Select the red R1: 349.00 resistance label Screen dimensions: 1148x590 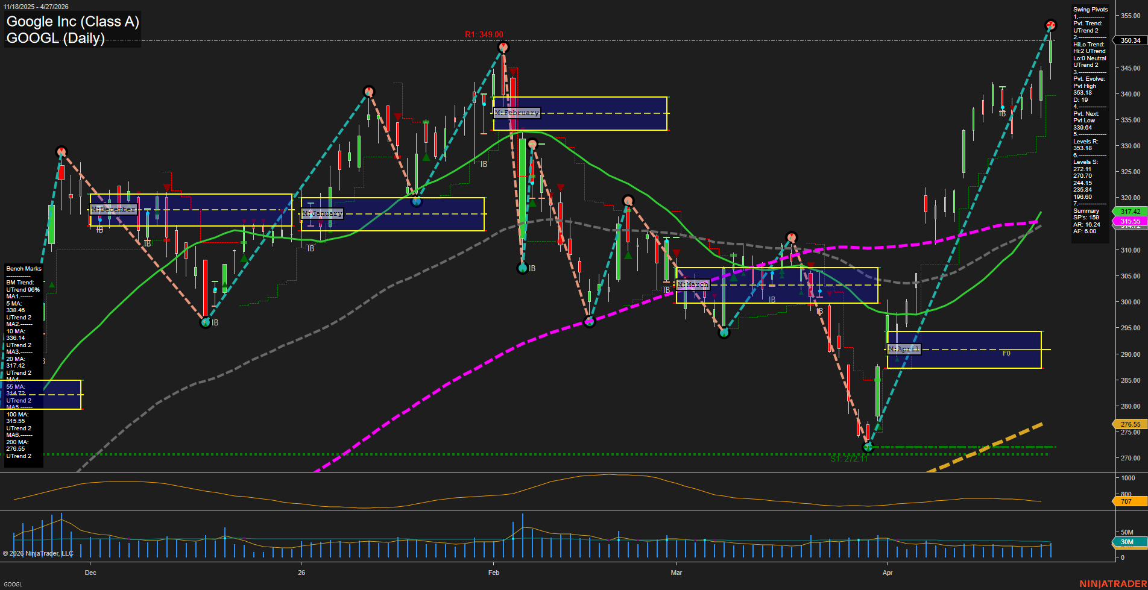coord(484,34)
